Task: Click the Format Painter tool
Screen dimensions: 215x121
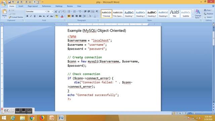Action: 16,17
